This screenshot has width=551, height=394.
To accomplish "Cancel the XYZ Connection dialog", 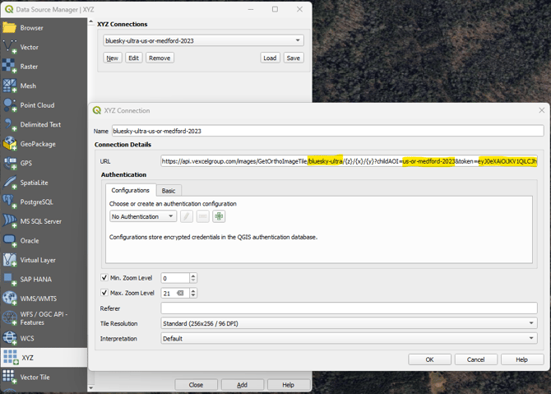I will click(476, 359).
